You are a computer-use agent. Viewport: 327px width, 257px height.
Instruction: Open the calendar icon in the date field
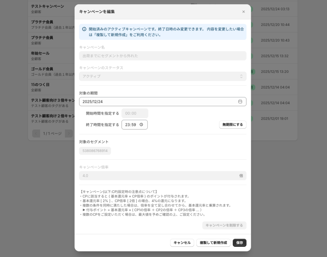[240, 102]
